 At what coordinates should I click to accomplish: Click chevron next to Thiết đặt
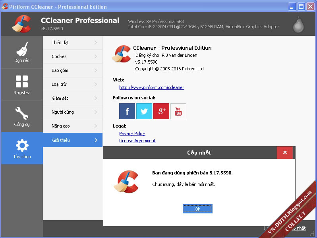coord(96,43)
